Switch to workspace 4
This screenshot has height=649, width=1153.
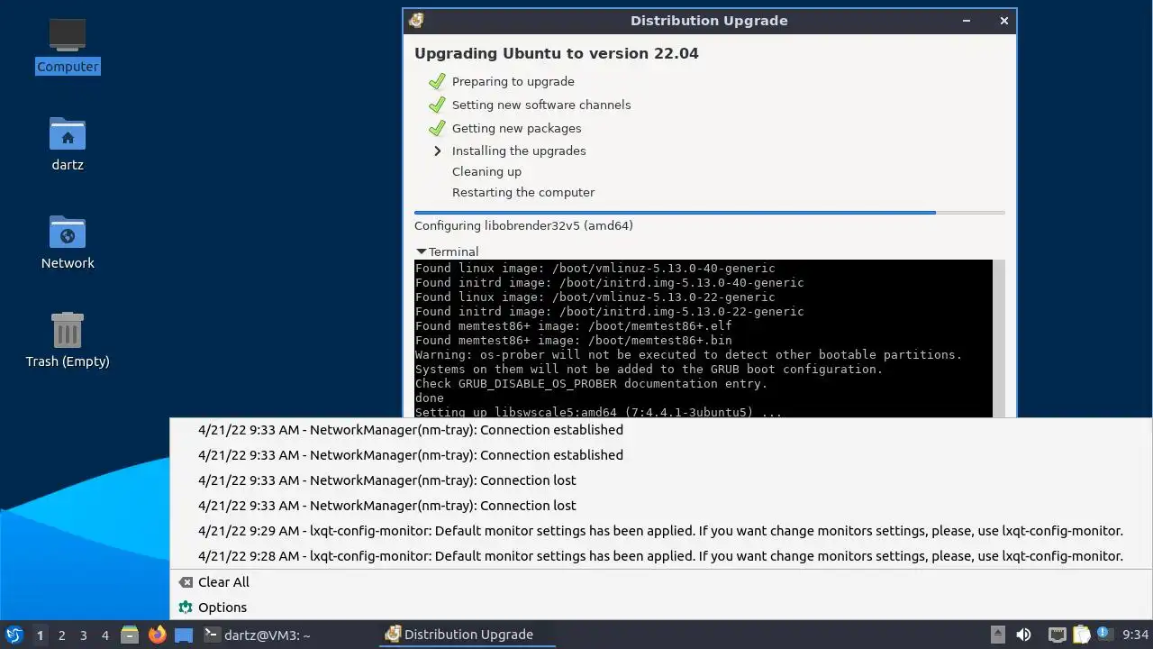[104, 635]
